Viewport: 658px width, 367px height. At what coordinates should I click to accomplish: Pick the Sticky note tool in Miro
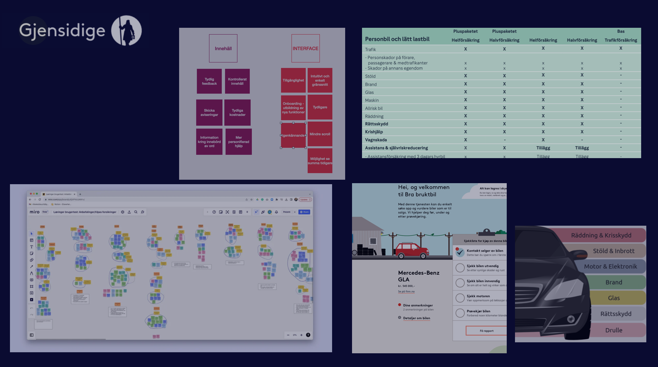[x=32, y=253]
